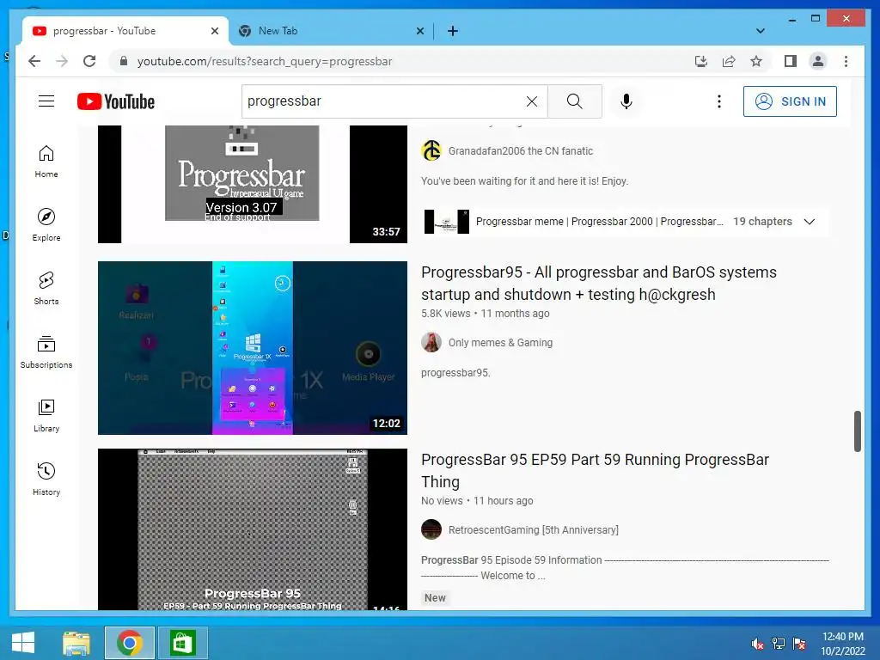The image size is (880, 660).
Task: Click Granadafan2006 channel avatar
Action: tap(431, 151)
